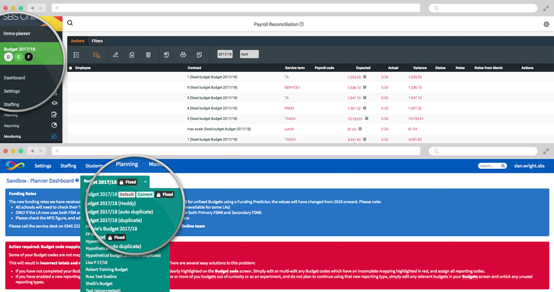Image resolution: width=554 pixels, height=292 pixels.
Task: Sort by the Expected column header
Action: tap(363, 68)
